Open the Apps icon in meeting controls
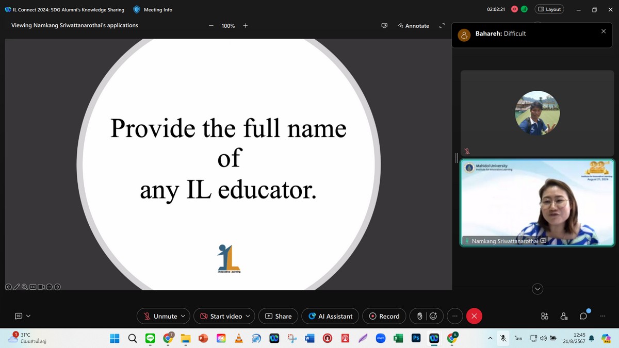 (x=544, y=316)
